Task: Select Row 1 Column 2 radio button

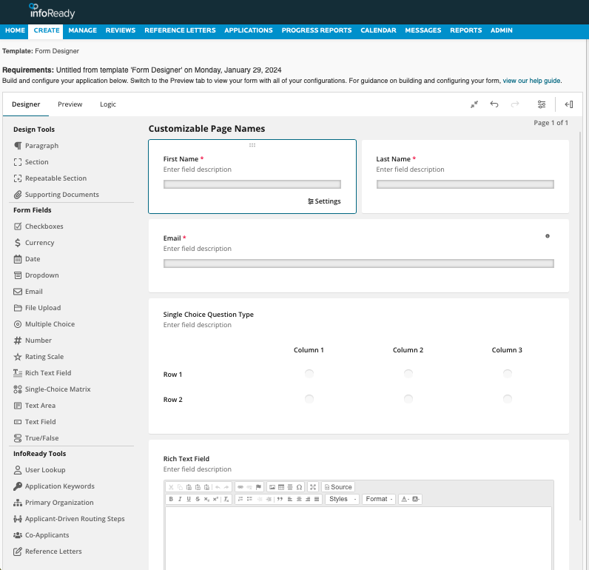Action: coord(408,374)
